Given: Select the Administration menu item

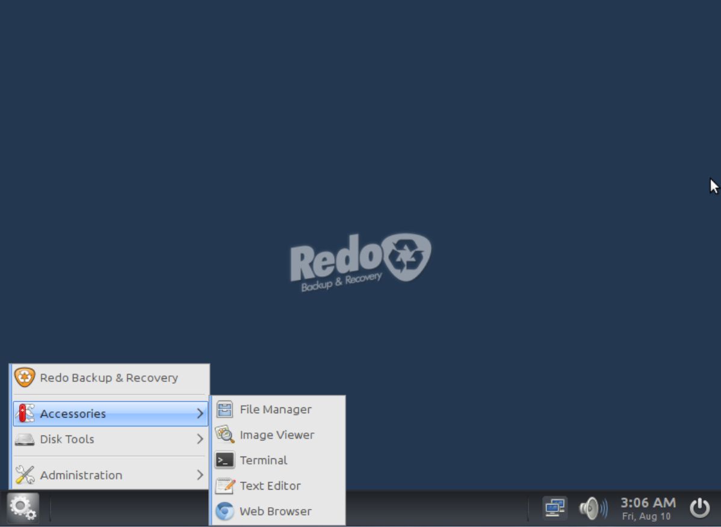Looking at the screenshot, I should pyautogui.click(x=110, y=475).
